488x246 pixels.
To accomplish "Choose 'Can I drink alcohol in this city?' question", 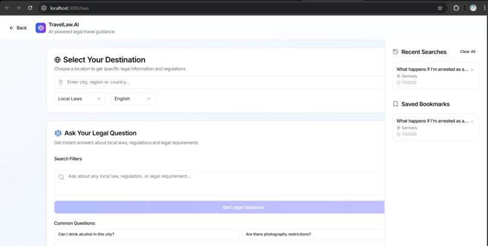I will click(147, 234).
